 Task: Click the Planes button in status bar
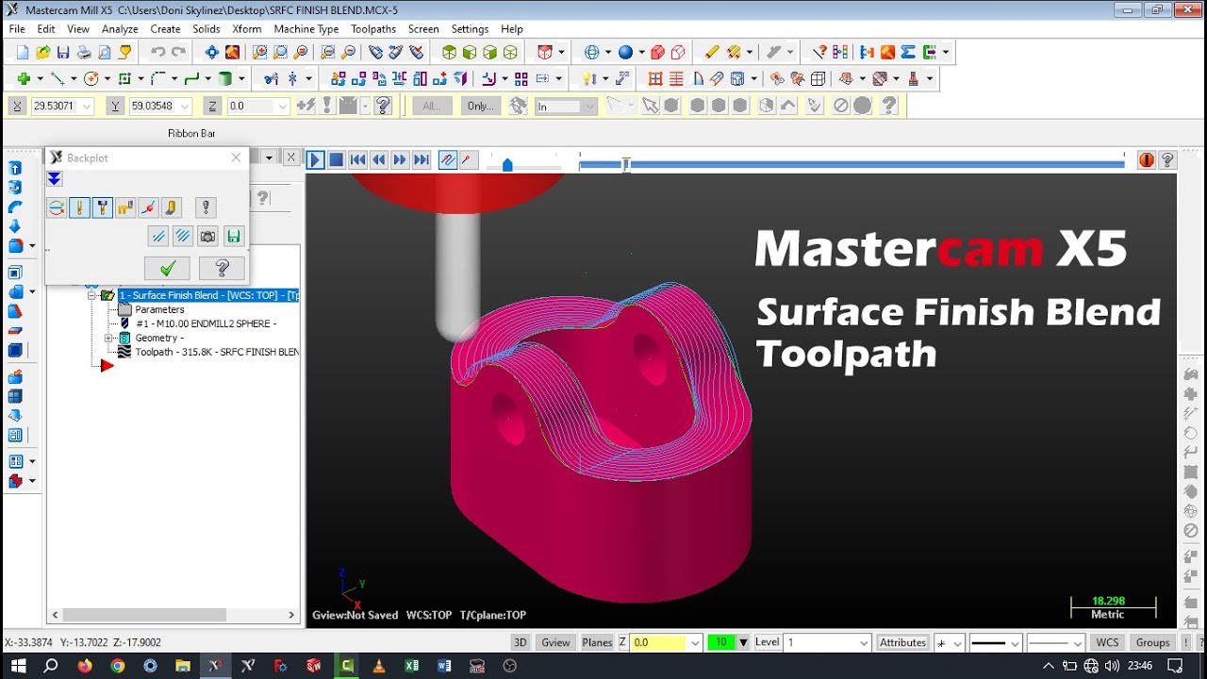(x=597, y=642)
